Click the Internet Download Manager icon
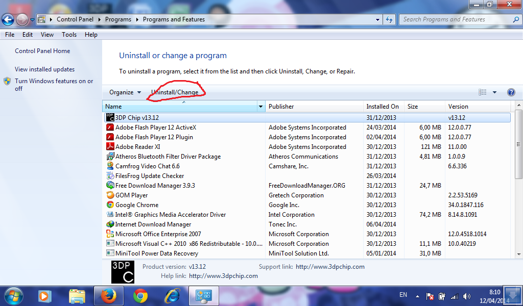523x306 pixels. coord(110,224)
